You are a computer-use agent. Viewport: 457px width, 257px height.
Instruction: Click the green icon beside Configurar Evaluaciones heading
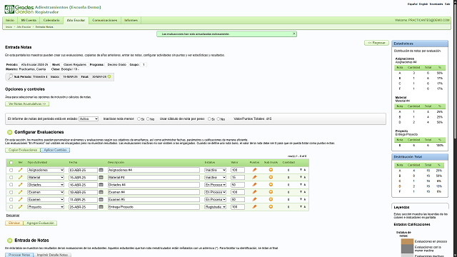point(9,132)
